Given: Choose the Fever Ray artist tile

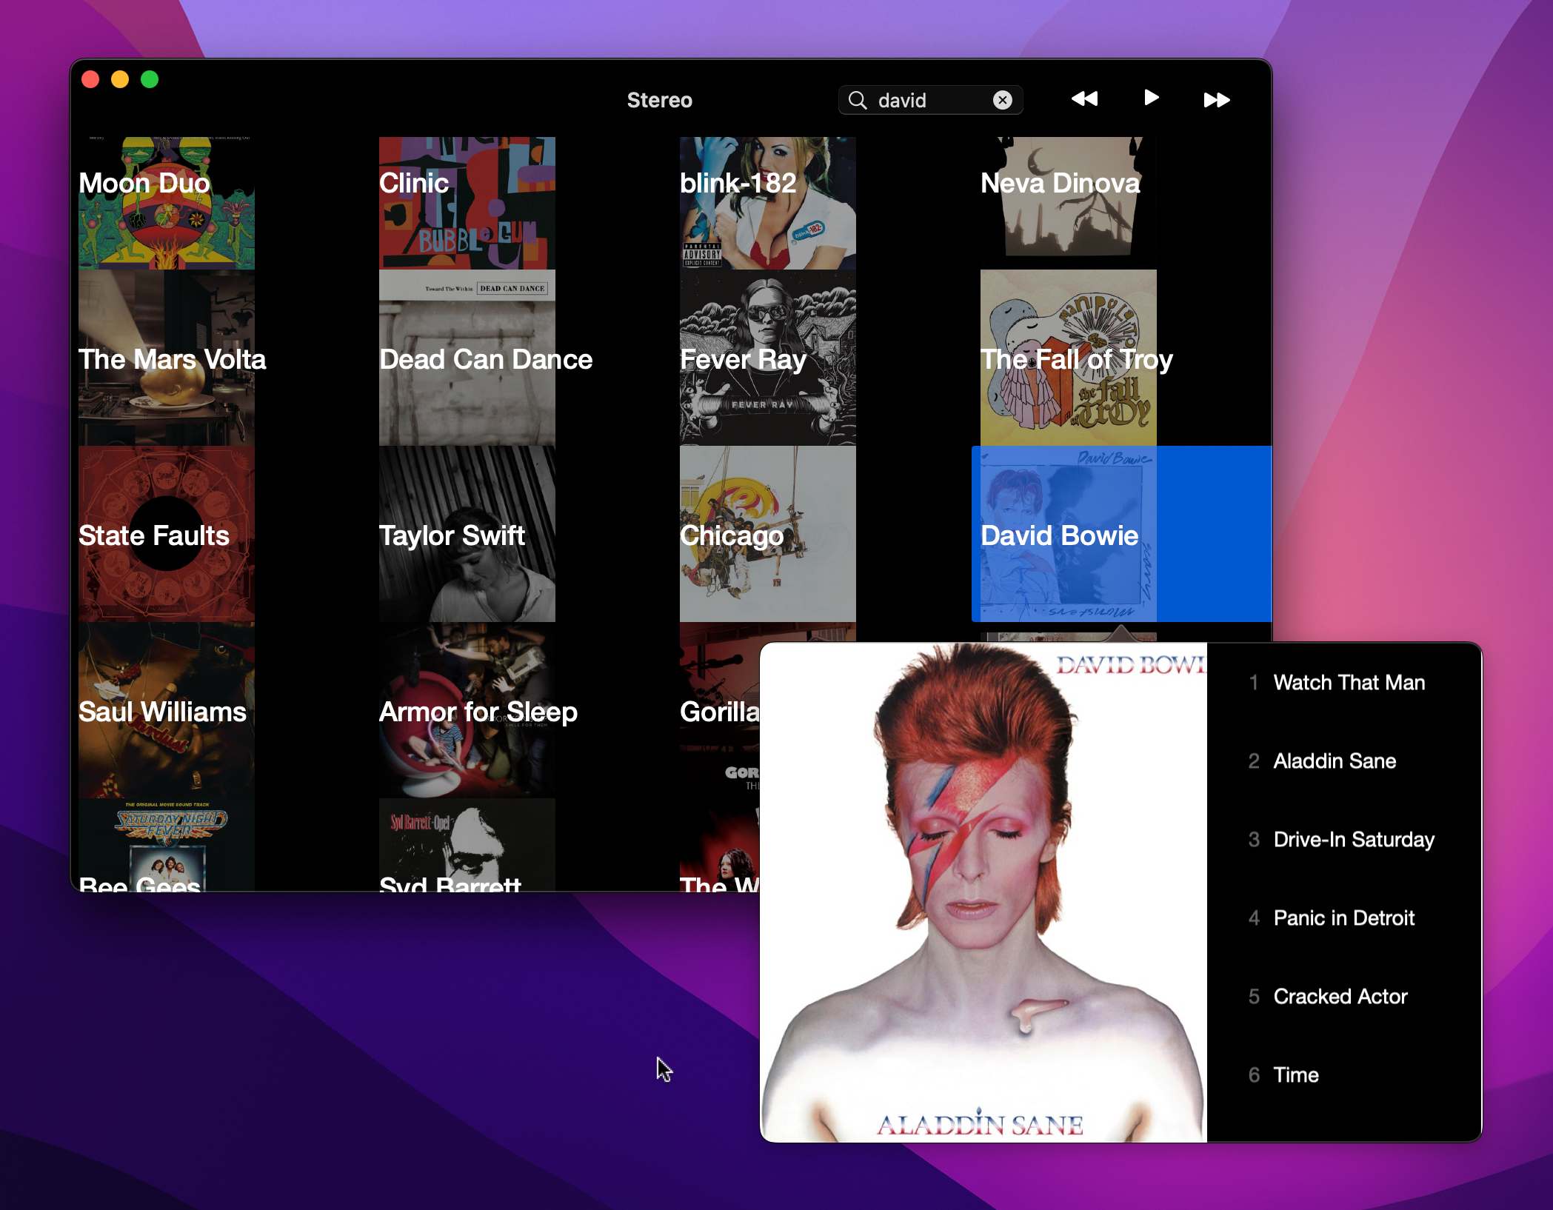Looking at the screenshot, I should (768, 358).
